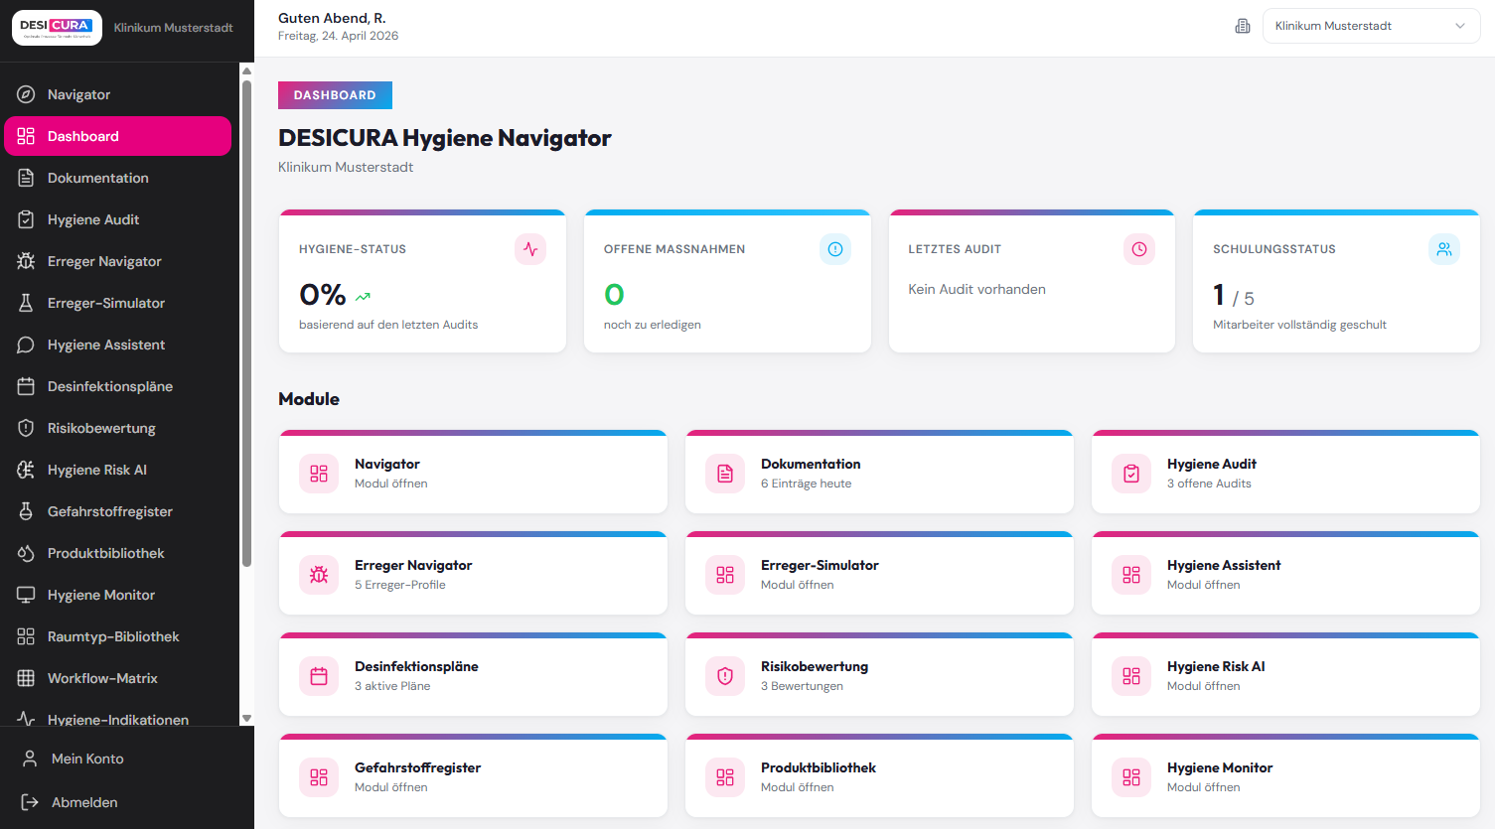The width and height of the screenshot is (1495, 829).
Task: Click the table grid icon beside Workflow-Matrix
Action: [26, 678]
